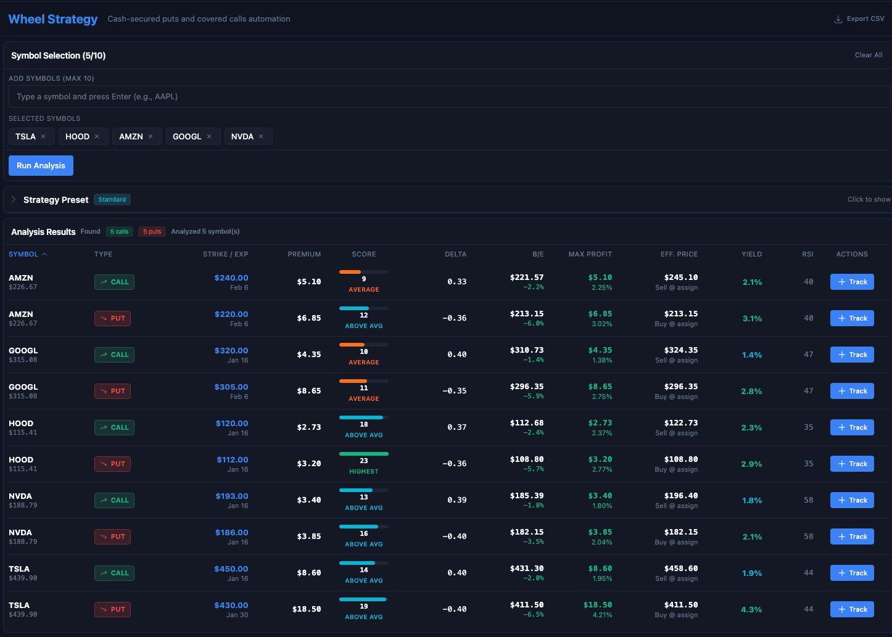
Task: Click the 'Analyzed 5 symbol(s)' text
Action: pyautogui.click(x=205, y=231)
